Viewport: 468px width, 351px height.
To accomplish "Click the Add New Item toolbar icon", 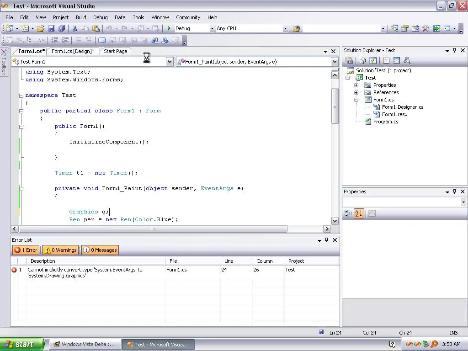I will click(26, 28).
